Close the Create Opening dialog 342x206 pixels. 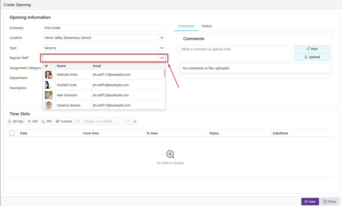(329, 201)
